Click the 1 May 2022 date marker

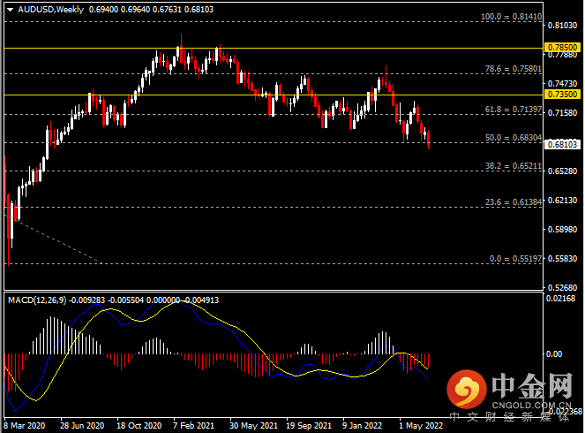(422, 424)
